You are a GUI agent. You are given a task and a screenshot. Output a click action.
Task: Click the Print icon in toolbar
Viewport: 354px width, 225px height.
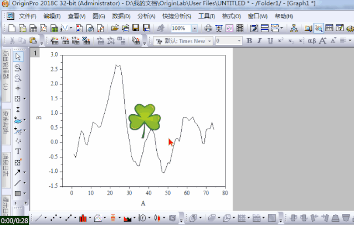[208, 28]
